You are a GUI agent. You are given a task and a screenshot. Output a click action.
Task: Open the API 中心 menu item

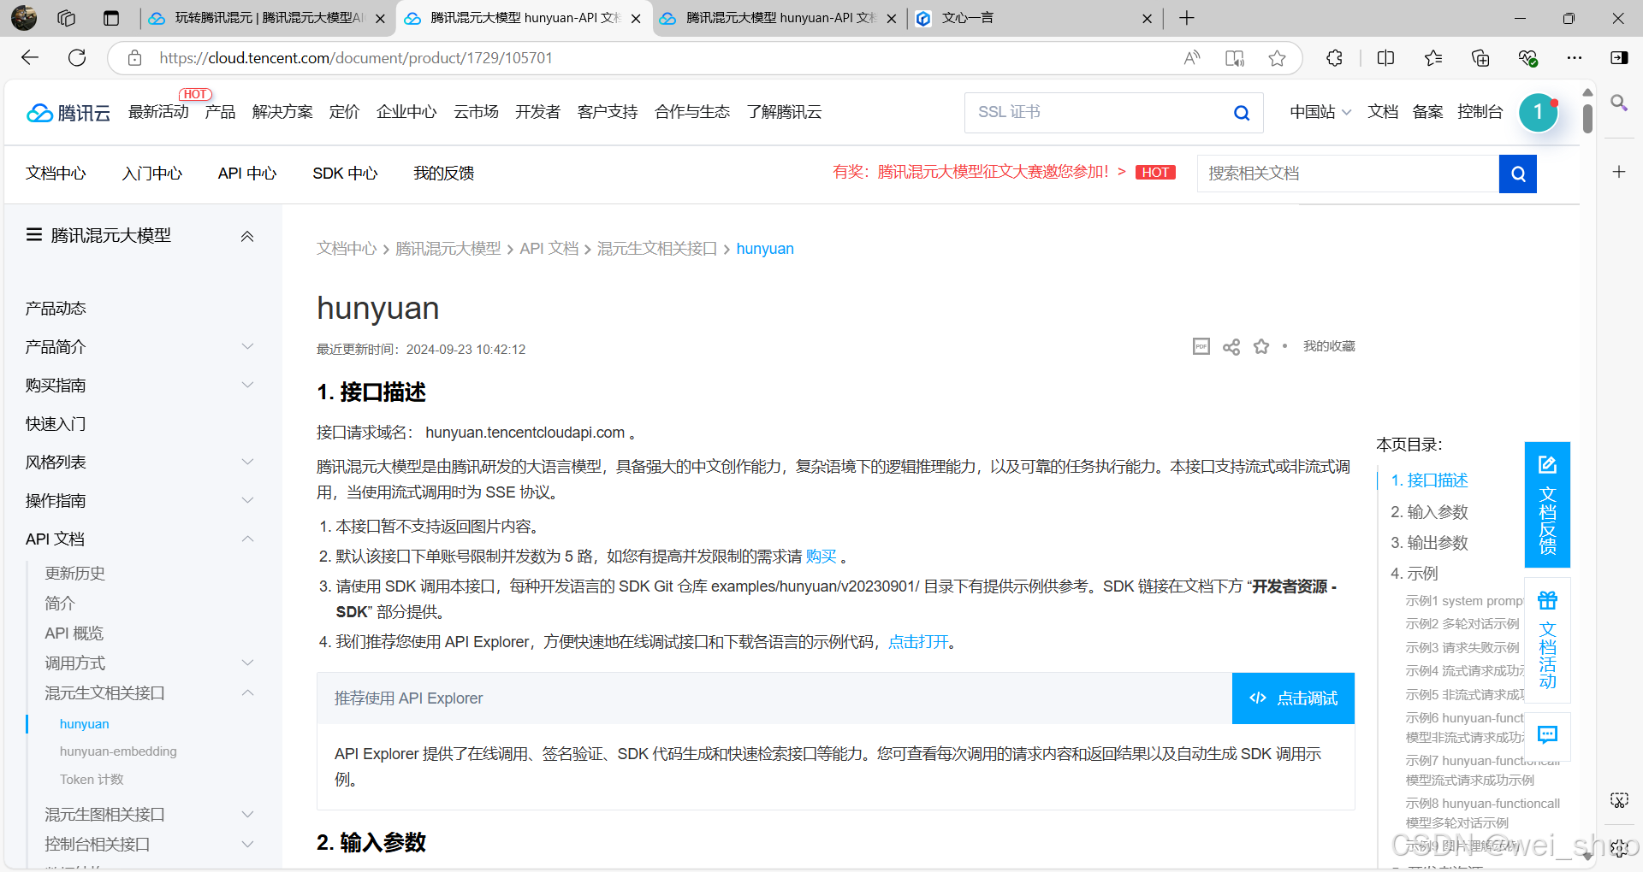[x=247, y=174]
